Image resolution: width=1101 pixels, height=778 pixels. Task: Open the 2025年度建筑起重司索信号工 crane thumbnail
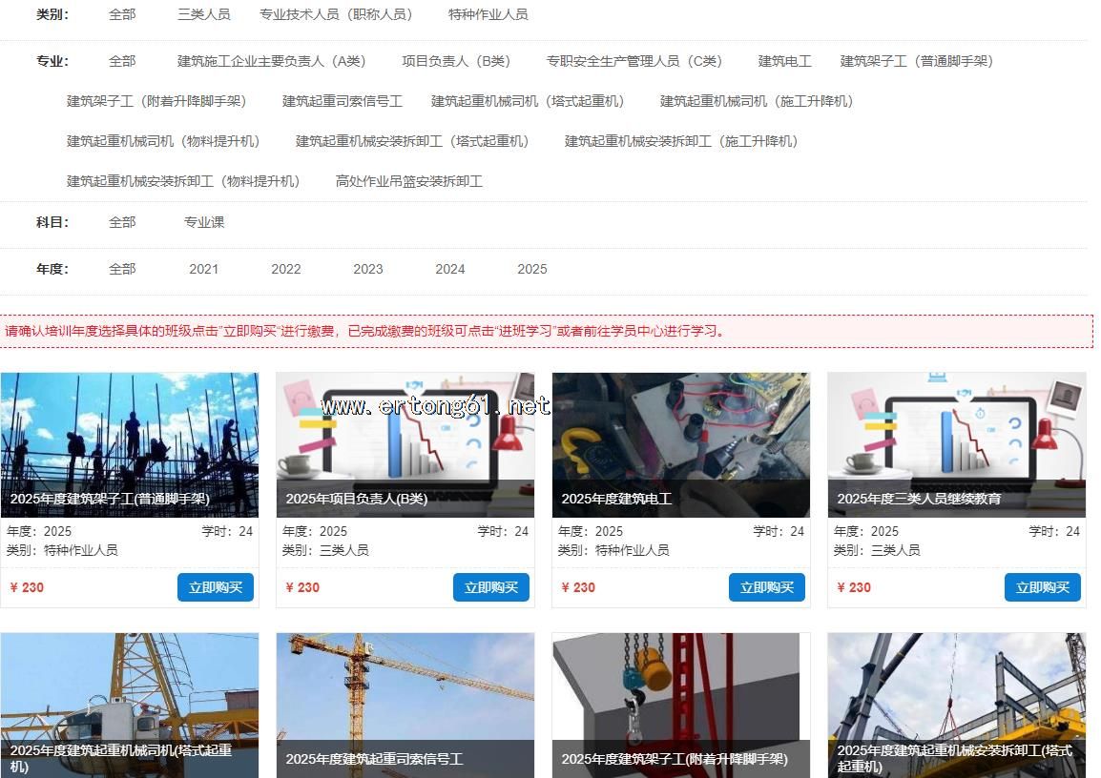coord(405,696)
